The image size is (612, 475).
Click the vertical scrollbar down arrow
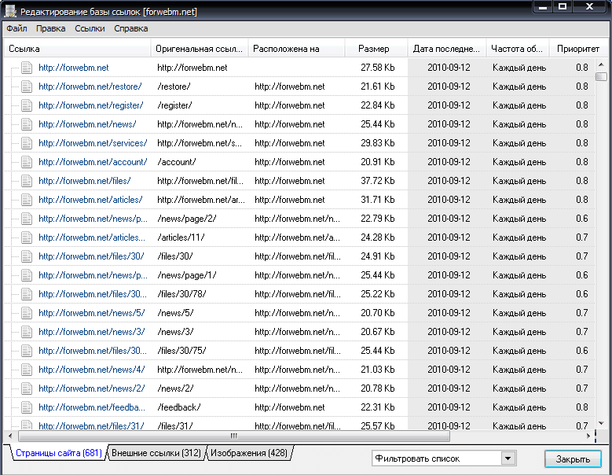click(x=601, y=423)
